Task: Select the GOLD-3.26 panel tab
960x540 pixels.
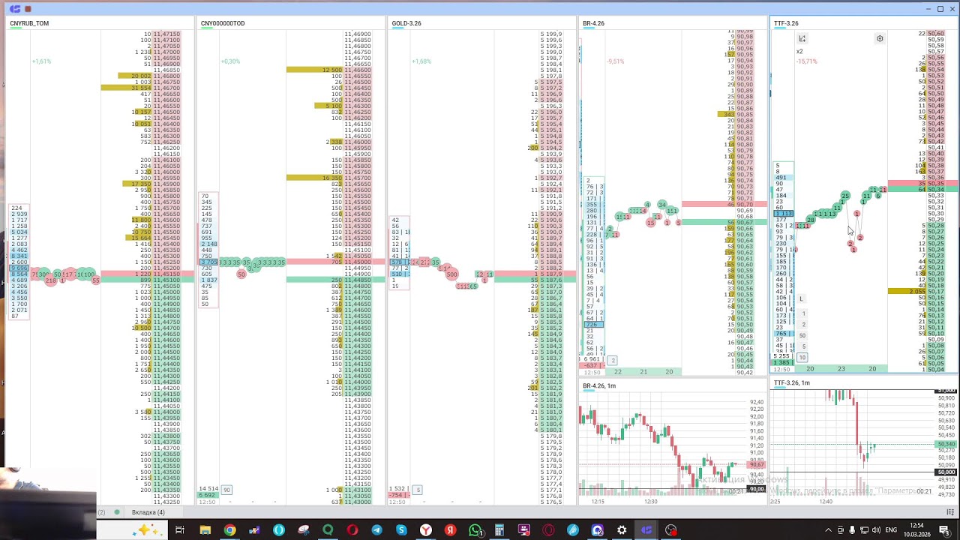Action: coord(406,23)
